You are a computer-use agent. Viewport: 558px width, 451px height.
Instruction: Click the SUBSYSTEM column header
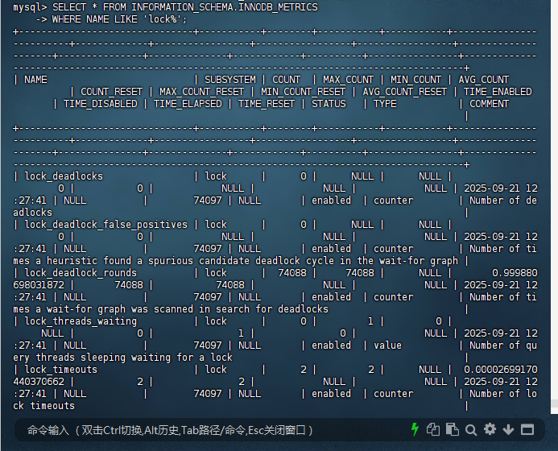coord(230,80)
